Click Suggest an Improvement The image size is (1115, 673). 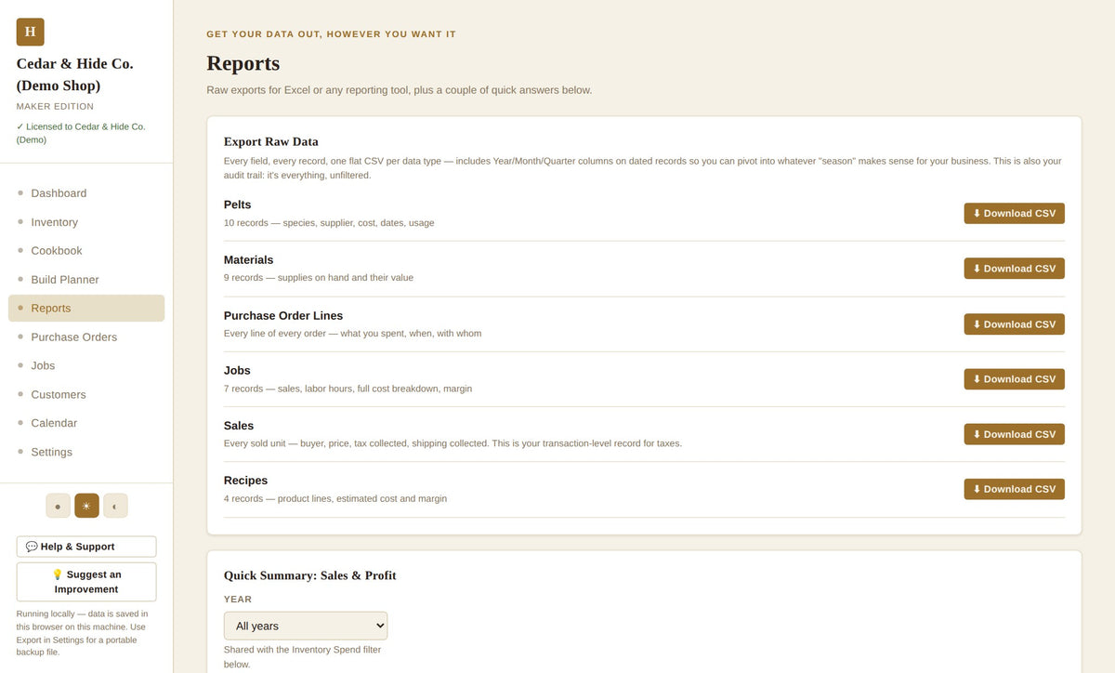pyautogui.click(x=86, y=582)
